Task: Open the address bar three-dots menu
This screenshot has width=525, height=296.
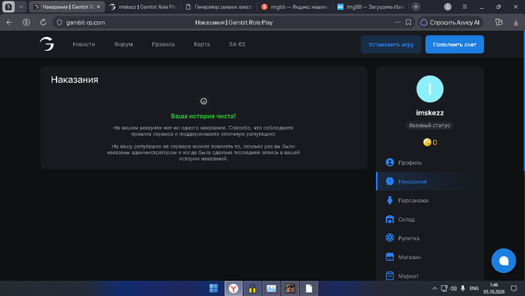Action: pyautogui.click(x=397, y=22)
